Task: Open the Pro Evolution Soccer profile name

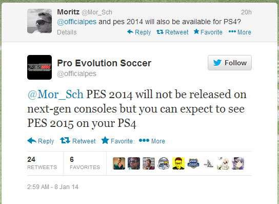Action: coord(104,63)
